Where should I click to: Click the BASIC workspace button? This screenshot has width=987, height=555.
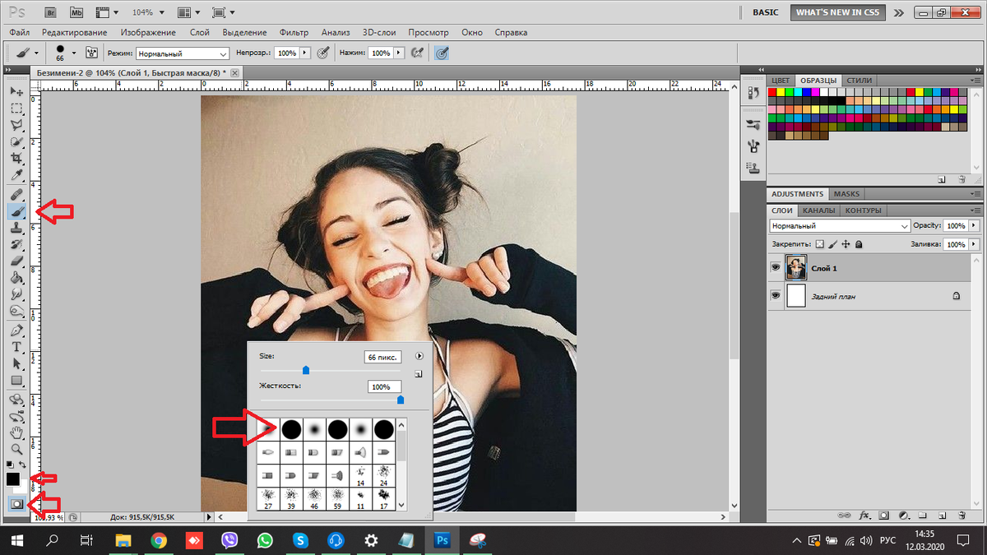tap(765, 13)
